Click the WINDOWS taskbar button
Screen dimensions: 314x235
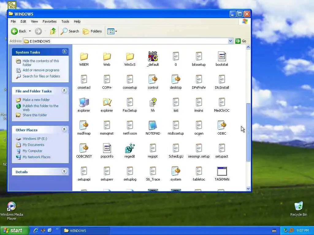[85, 231]
